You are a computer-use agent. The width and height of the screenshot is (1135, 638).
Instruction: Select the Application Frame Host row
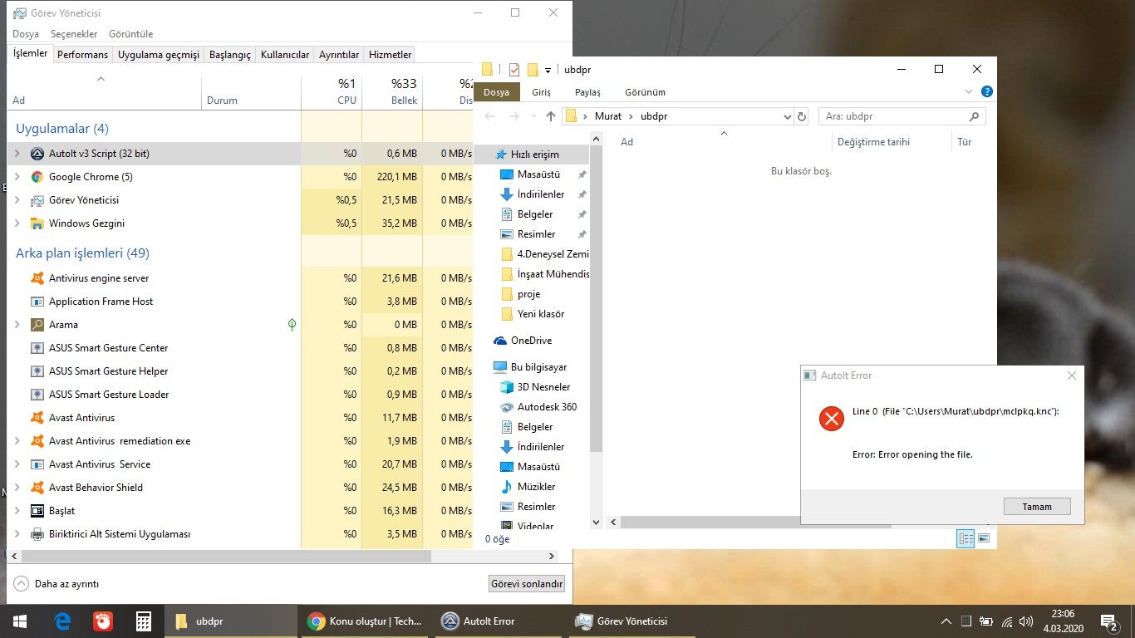tap(239, 302)
